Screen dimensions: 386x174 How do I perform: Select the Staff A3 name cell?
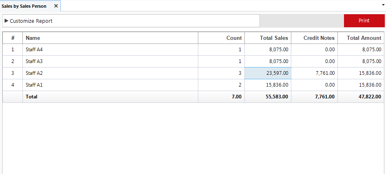point(110,61)
